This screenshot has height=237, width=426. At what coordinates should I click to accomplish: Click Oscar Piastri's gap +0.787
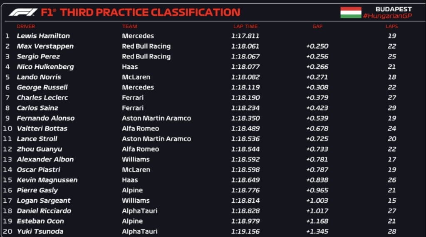pyautogui.click(x=317, y=169)
